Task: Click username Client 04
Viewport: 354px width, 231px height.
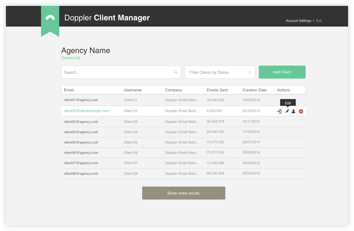Action: point(131,132)
